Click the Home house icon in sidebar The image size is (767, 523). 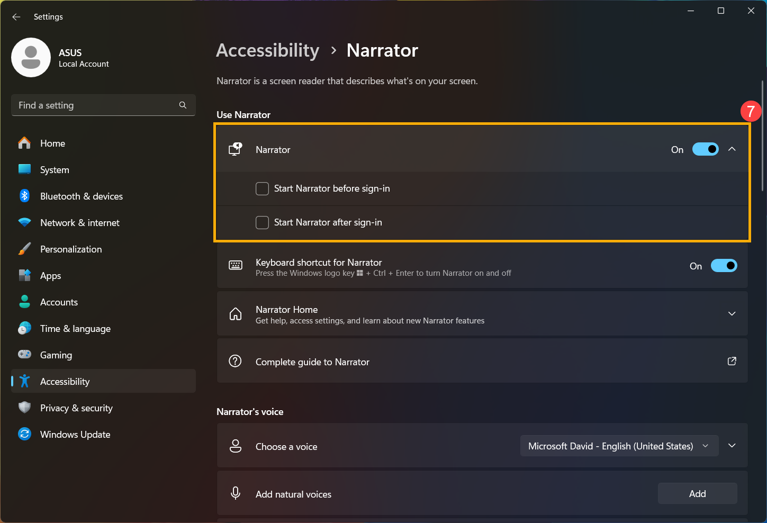[24, 143]
